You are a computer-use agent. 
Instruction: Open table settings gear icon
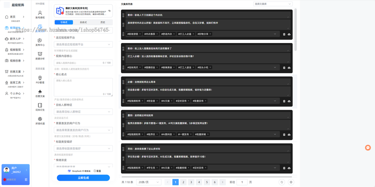[291, 182]
